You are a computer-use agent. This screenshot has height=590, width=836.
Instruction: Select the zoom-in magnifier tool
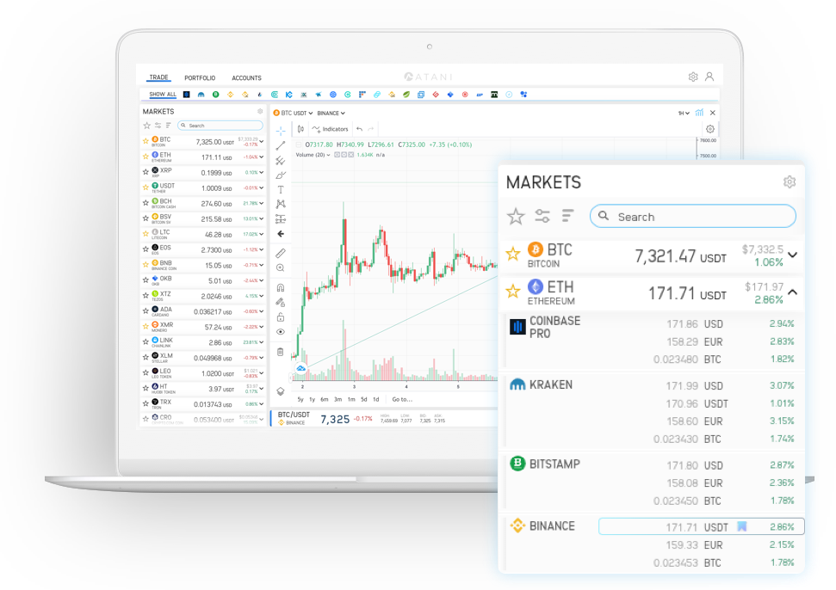pos(281,267)
